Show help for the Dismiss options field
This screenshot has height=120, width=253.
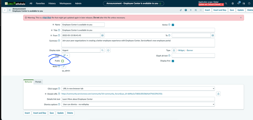59,104
